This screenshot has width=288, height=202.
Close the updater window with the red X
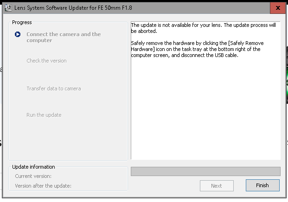(x=277, y=8)
